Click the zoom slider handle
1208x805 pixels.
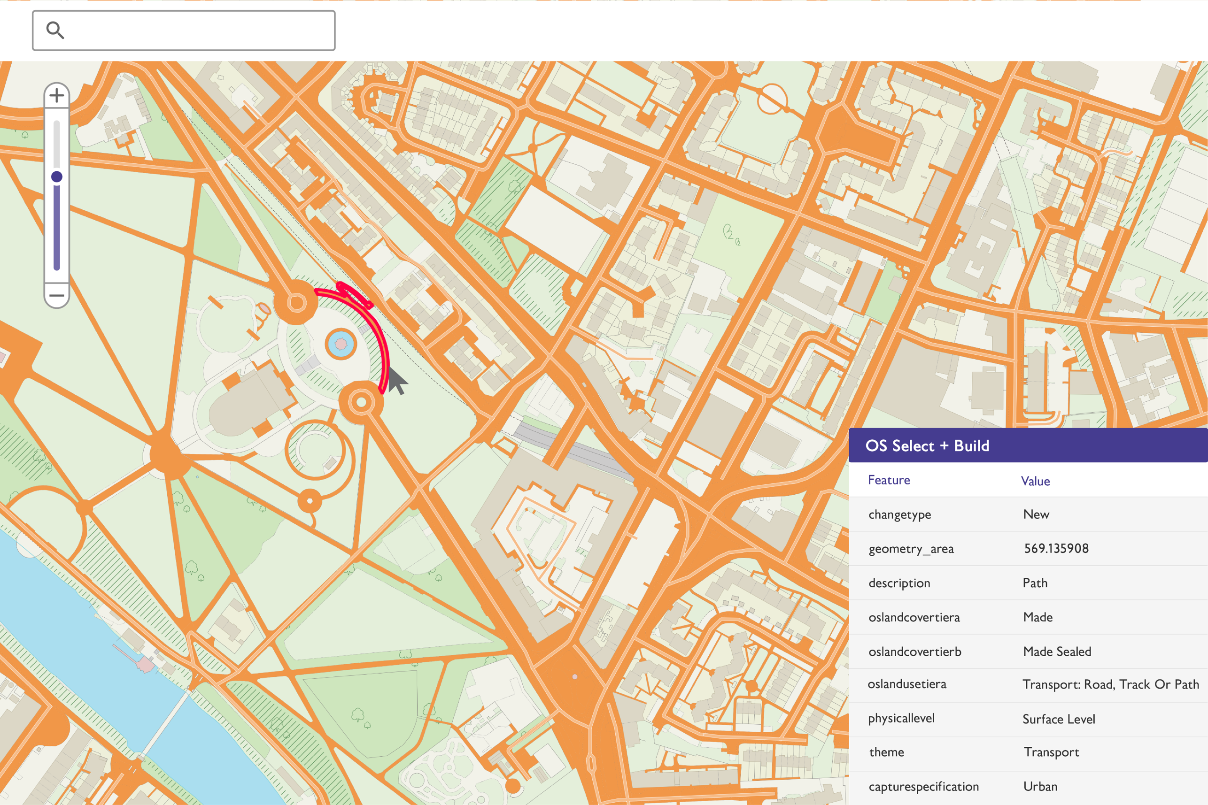(57, 177)
